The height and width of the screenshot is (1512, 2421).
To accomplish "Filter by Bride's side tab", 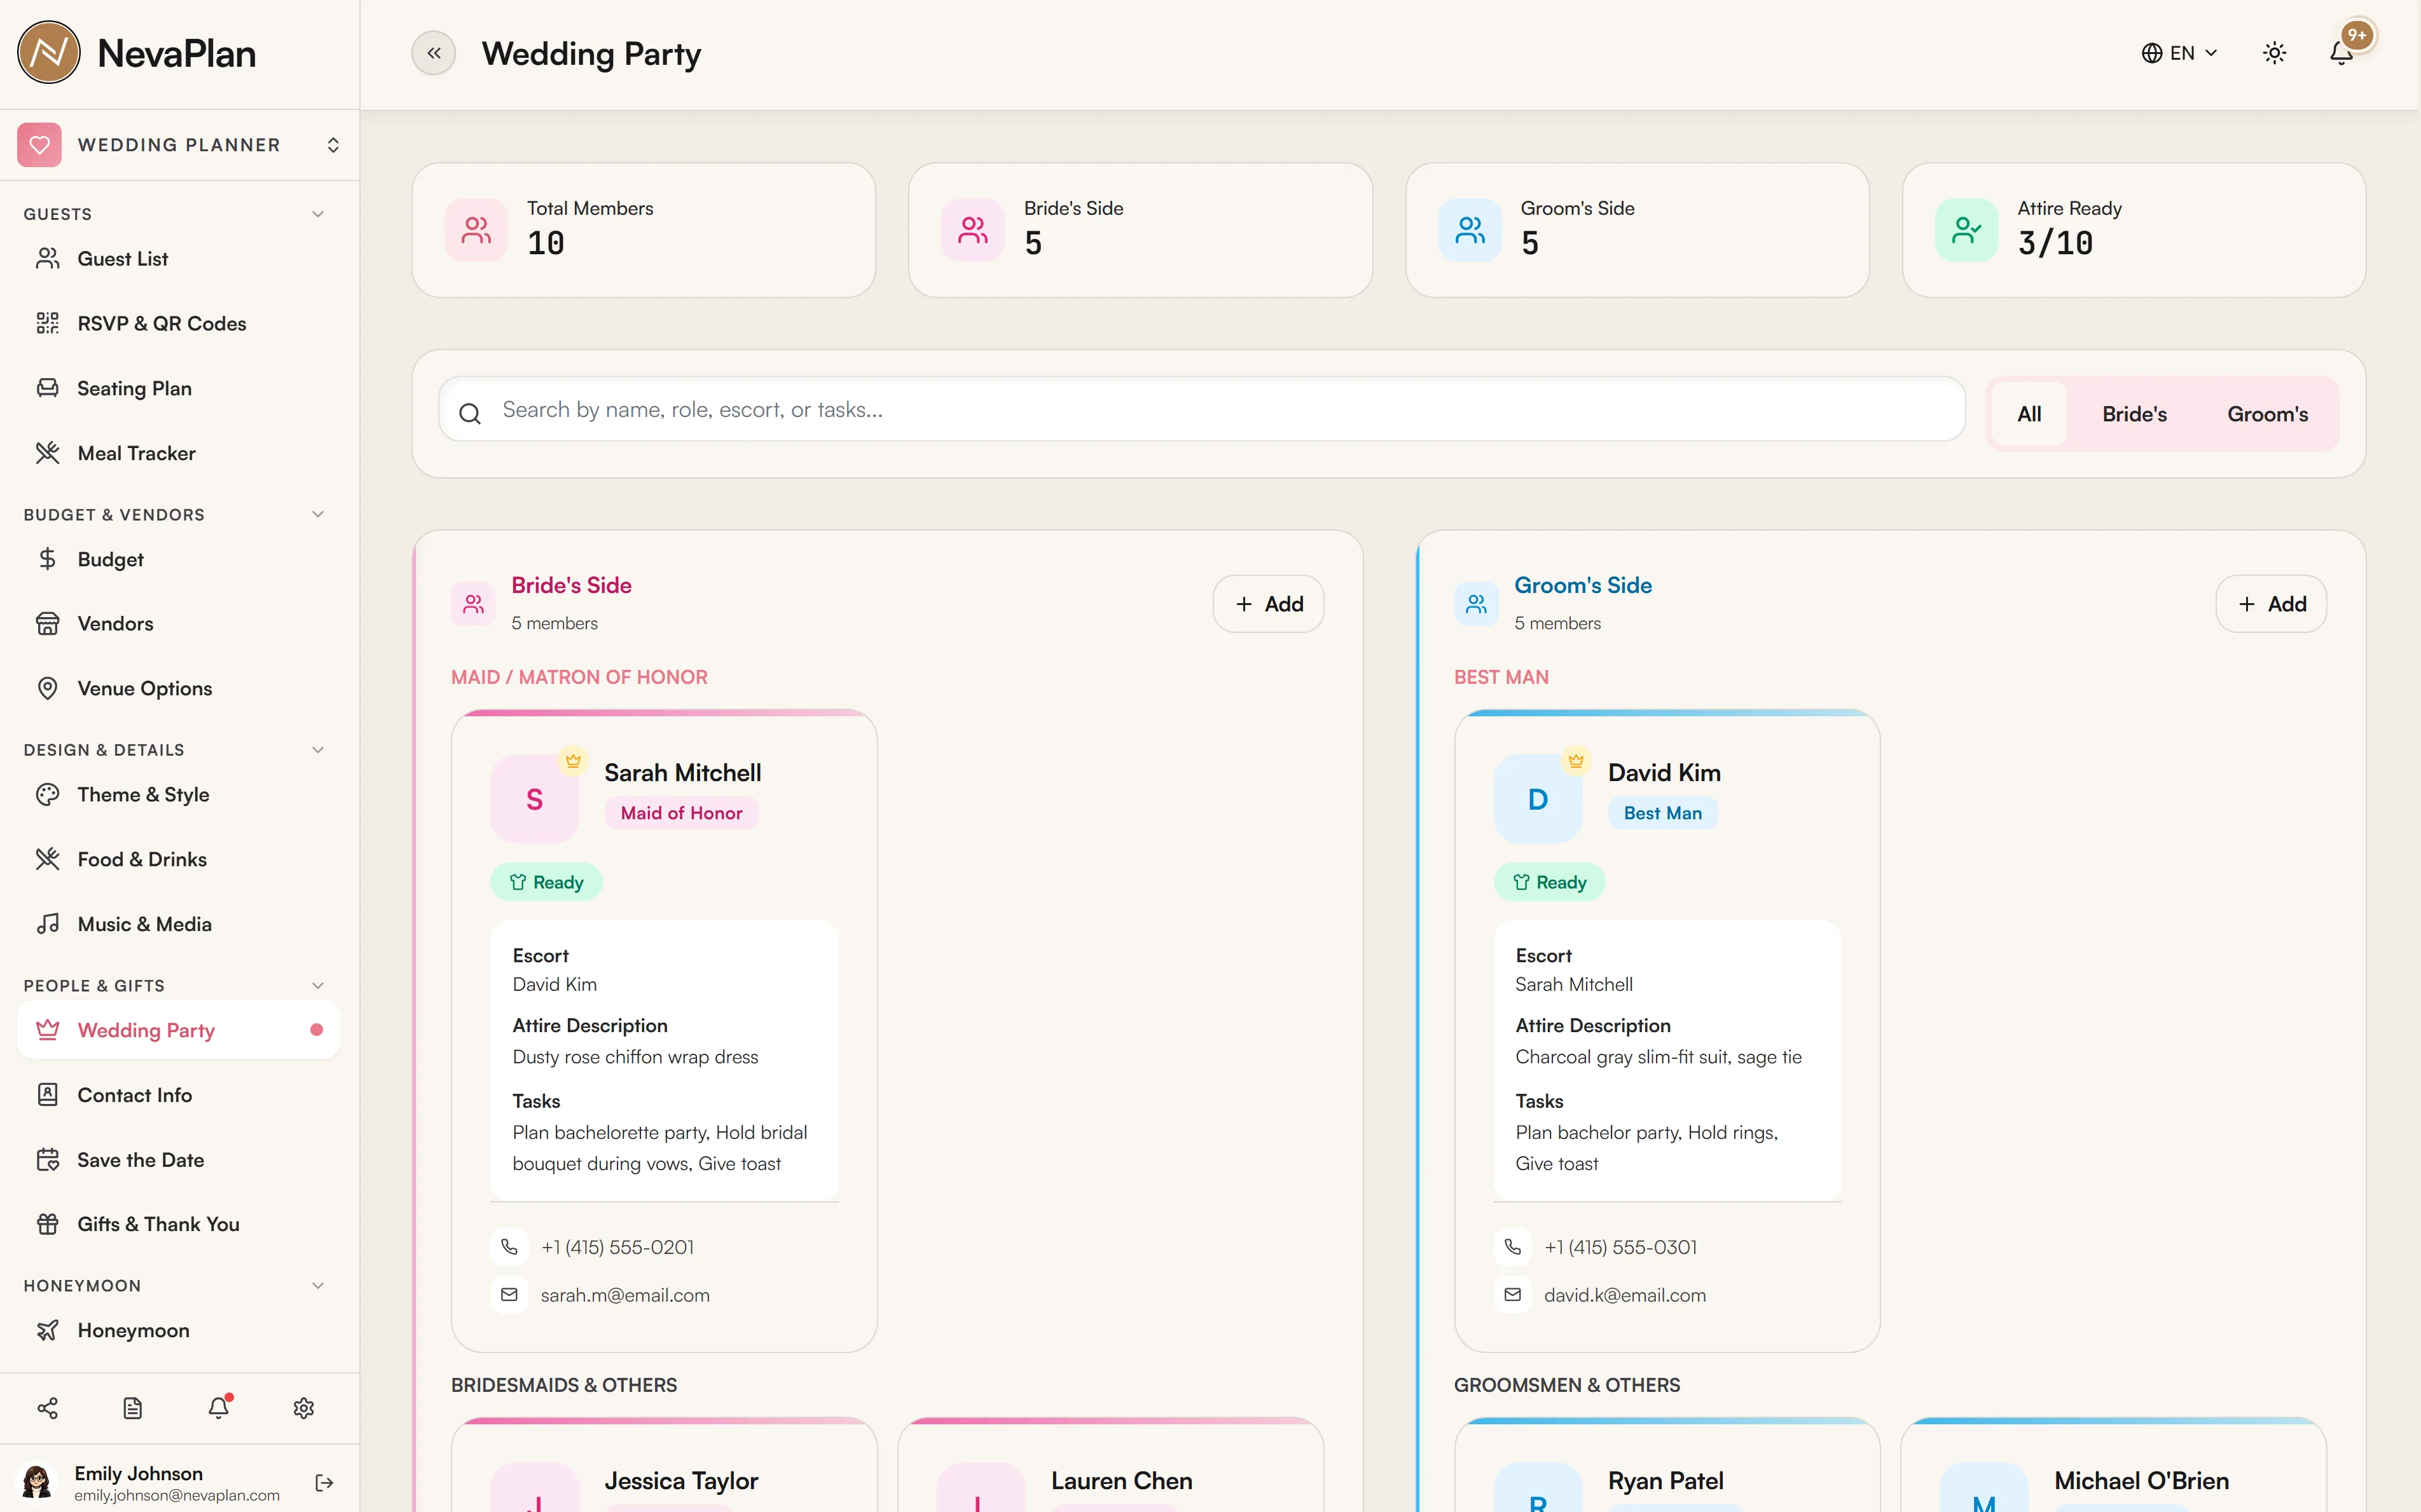I will [2134, 414].
